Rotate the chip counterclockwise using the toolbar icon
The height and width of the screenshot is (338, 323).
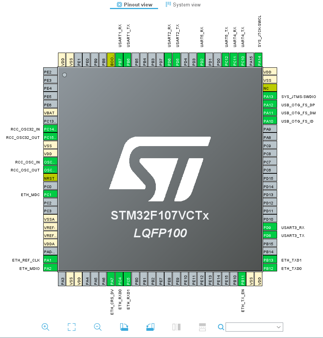tap(150, 327)
